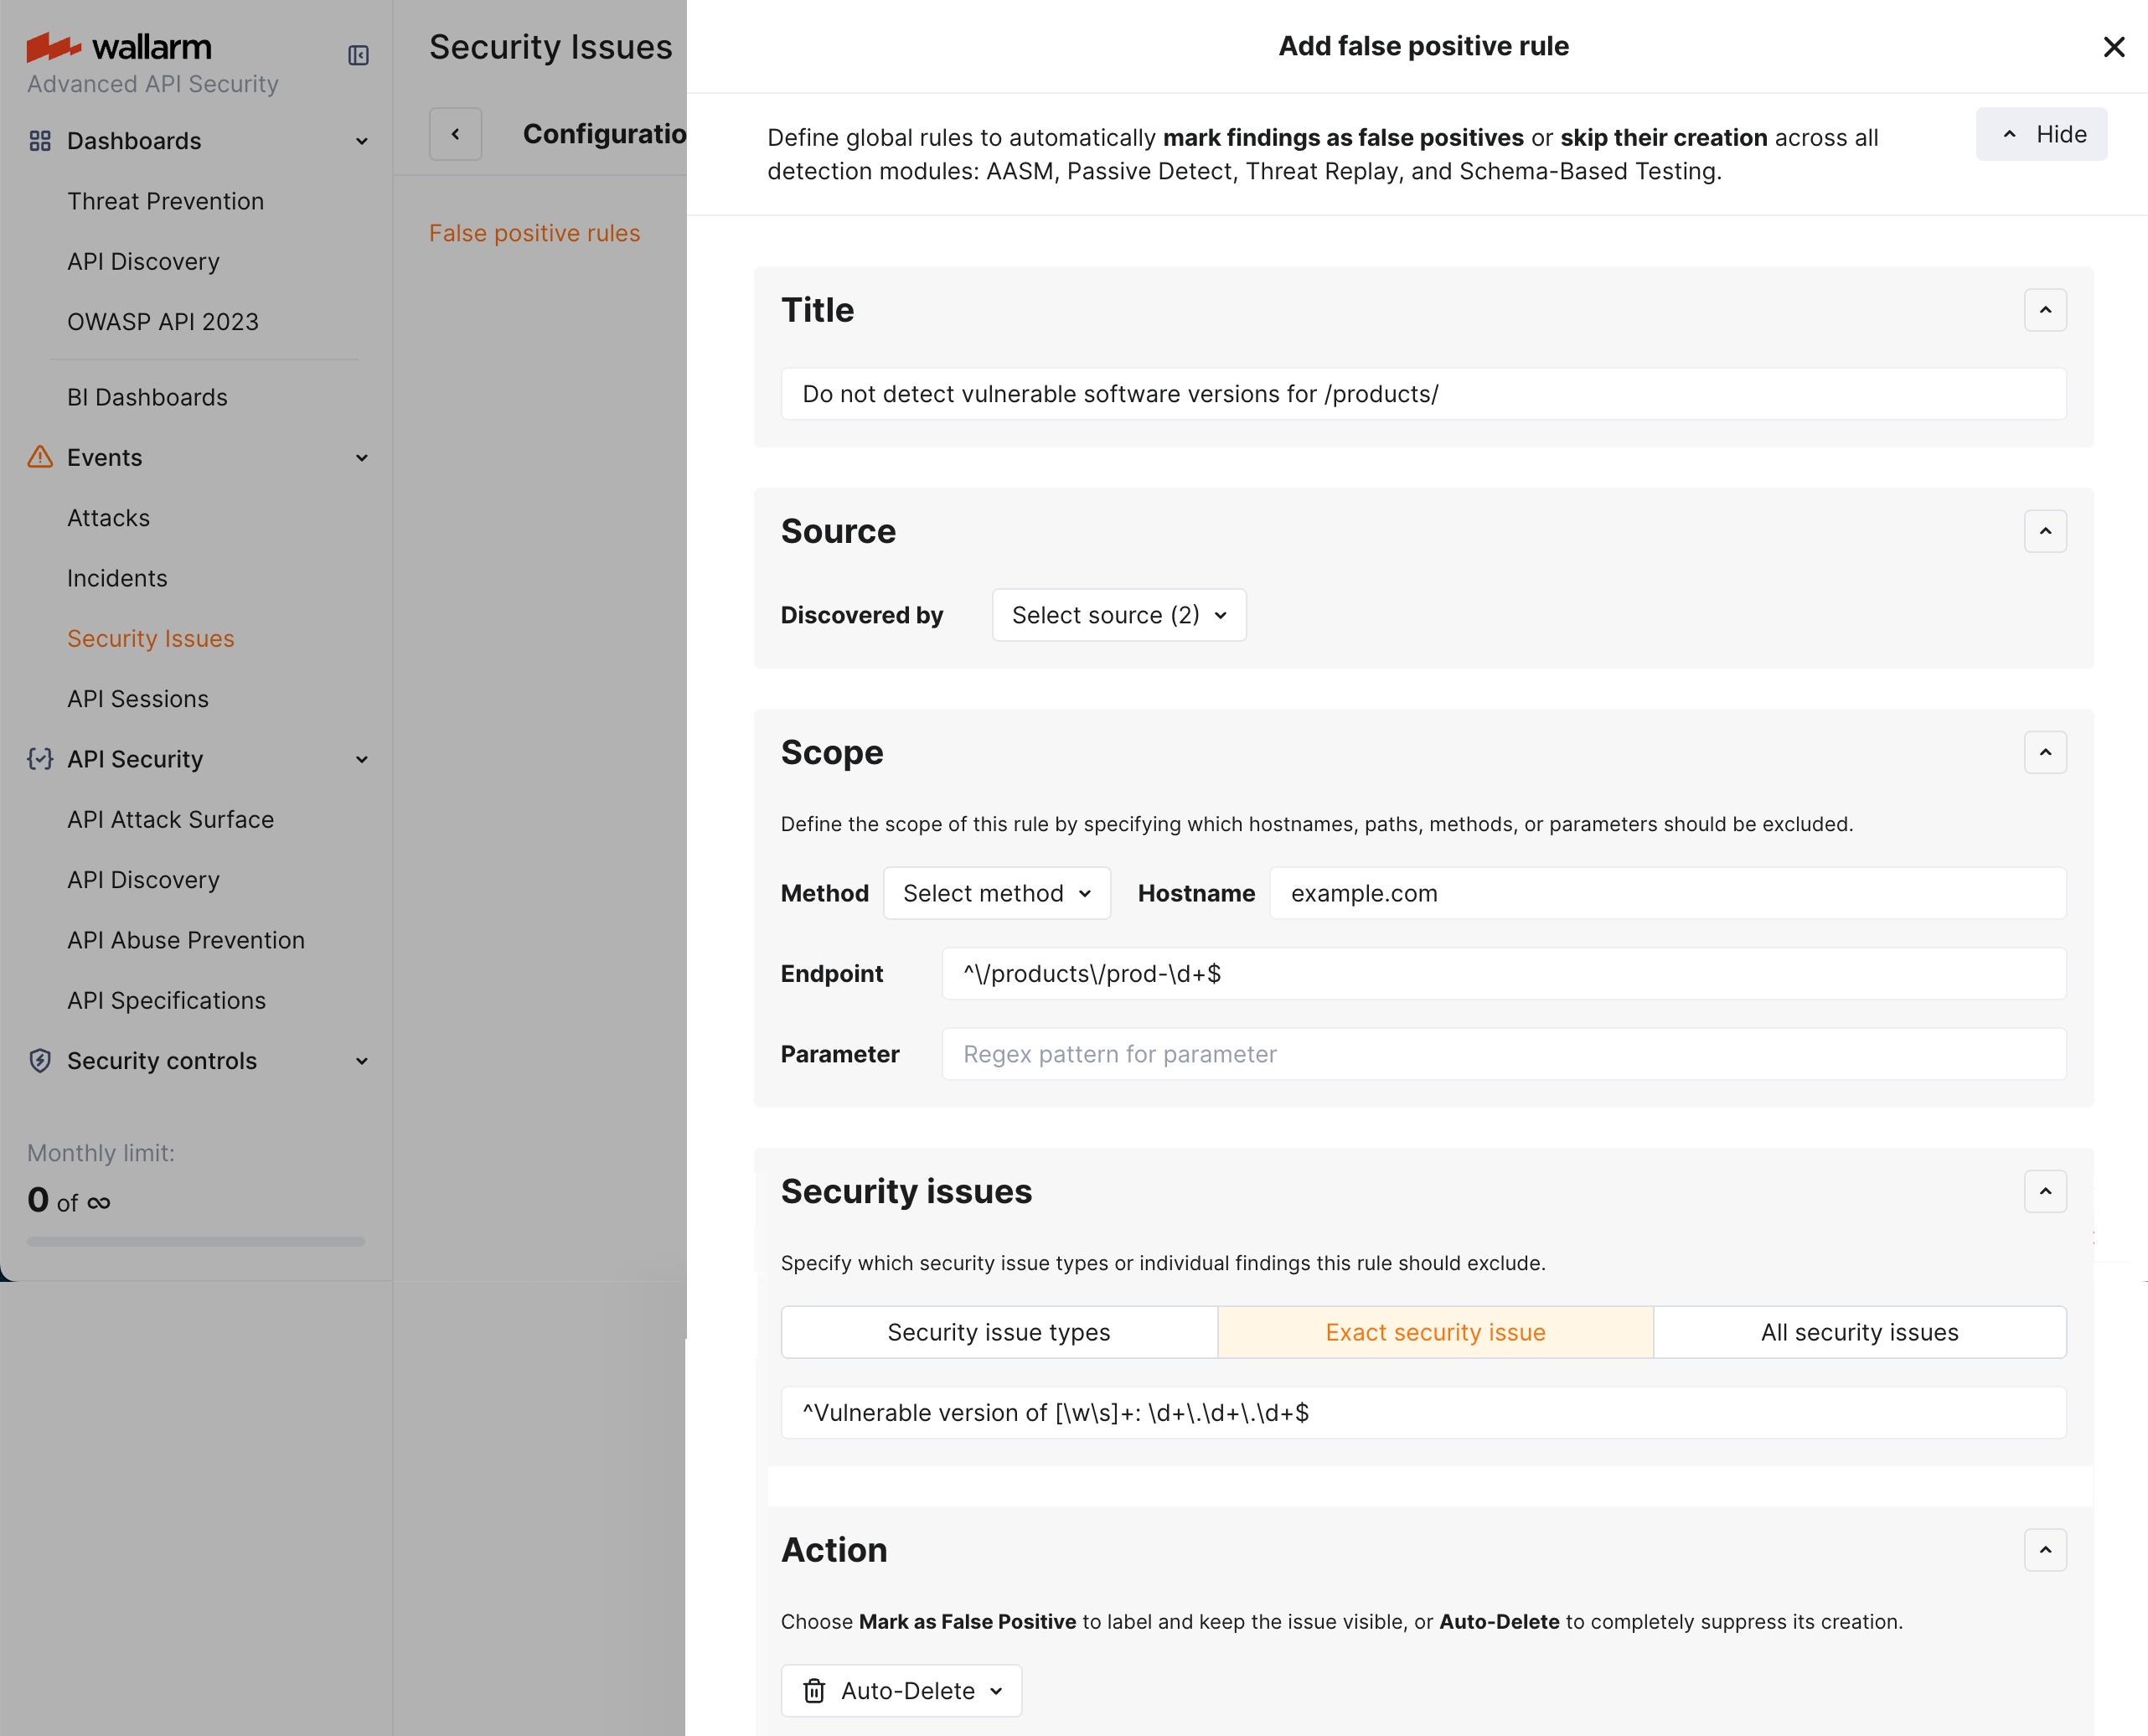Open the Select source dropdown
2148x1736 pixels.
tap(1118, 615)
